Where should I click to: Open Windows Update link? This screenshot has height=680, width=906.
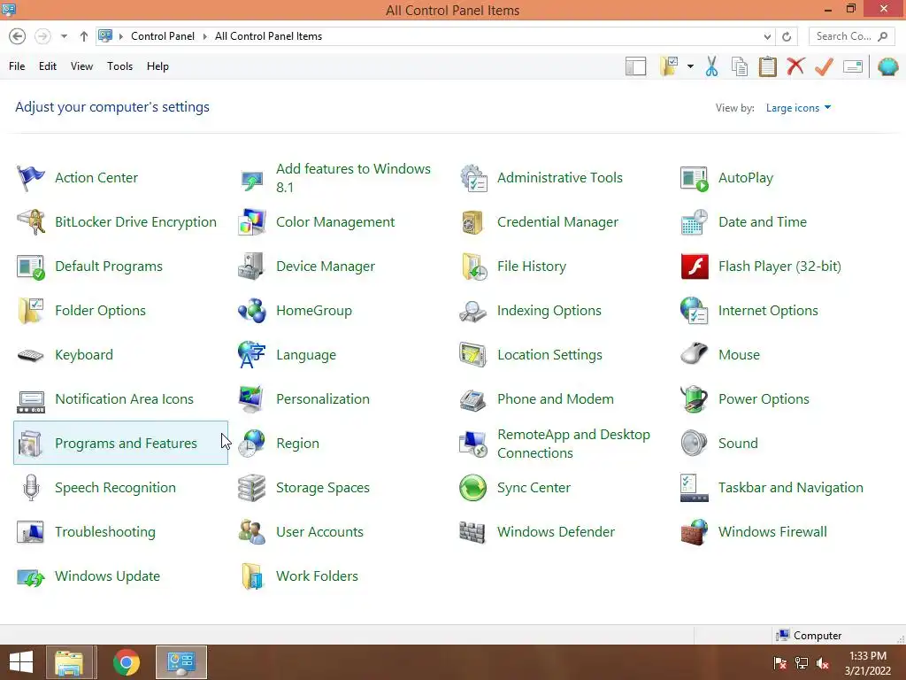(107, 576)
